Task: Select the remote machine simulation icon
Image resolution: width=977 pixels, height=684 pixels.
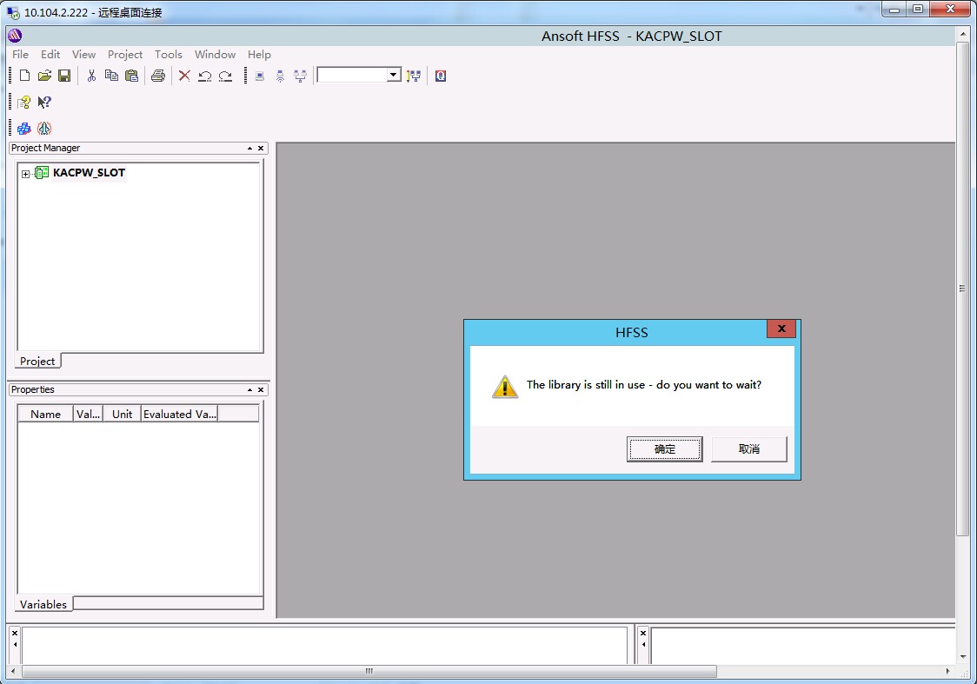Action: point(281,76)
